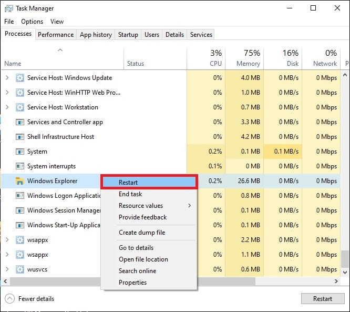This screenshot has width=350, height=312.
Task: Choose End task in the context menu
Action: (x=149, y=194)
